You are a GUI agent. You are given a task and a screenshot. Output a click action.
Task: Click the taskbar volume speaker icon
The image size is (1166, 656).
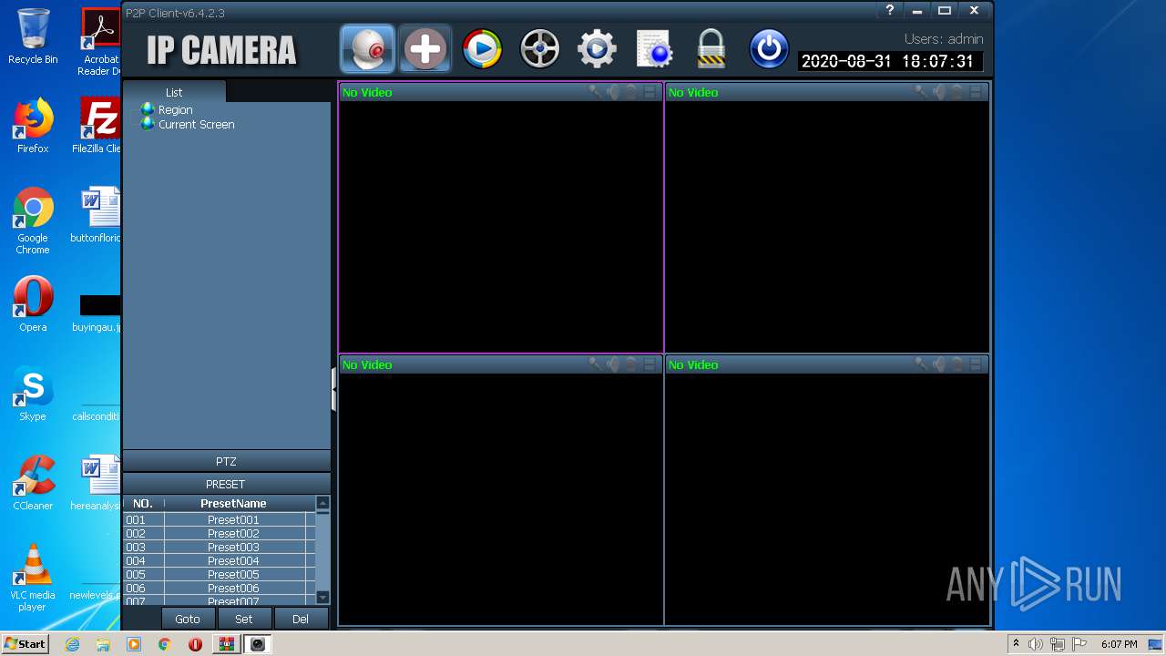pos(1035,644)
